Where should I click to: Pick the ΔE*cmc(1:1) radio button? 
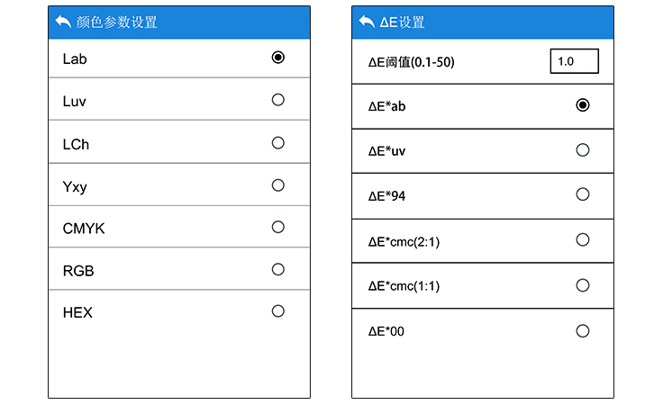tap(583, 285)
